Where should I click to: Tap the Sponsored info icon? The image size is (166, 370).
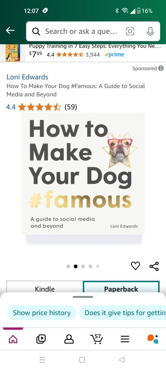(x=161, y=68)
